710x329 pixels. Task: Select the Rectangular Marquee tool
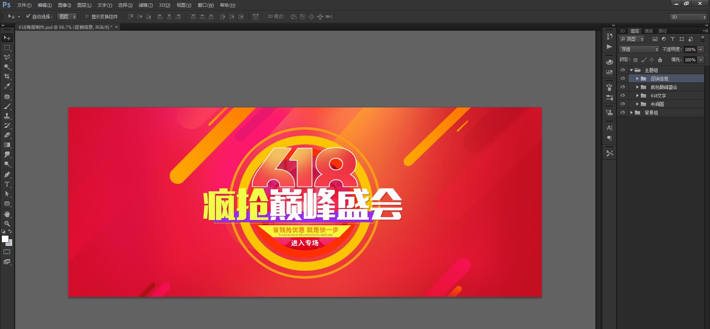(x=7, y=48)
